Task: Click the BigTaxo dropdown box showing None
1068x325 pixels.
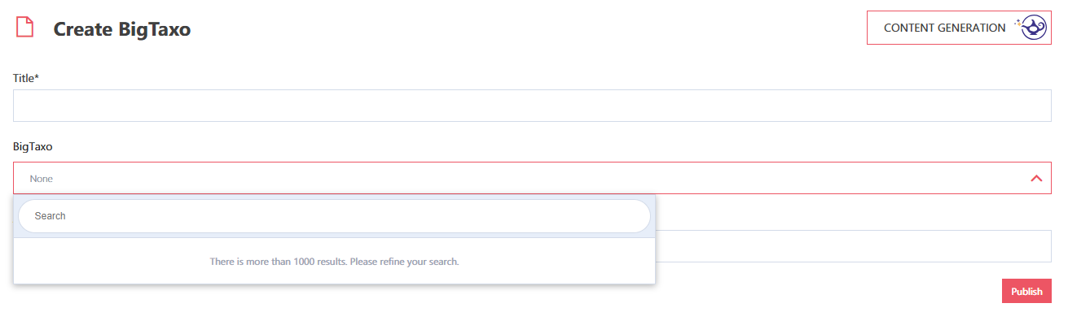Action: 532,178
